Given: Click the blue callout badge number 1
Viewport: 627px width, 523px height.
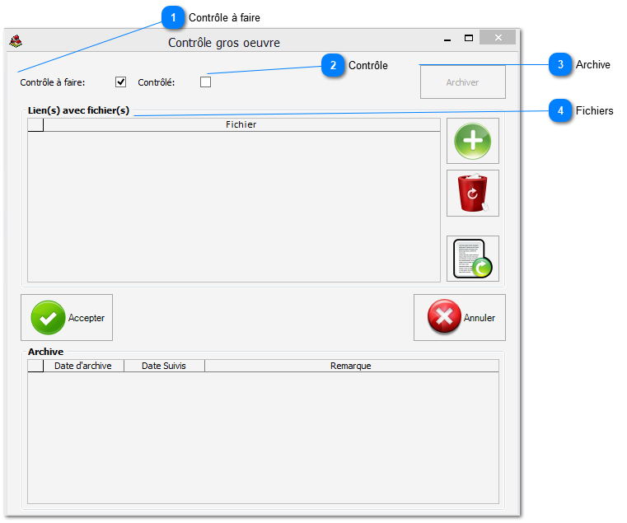Looking at the screenshot, I should [173, 16].
